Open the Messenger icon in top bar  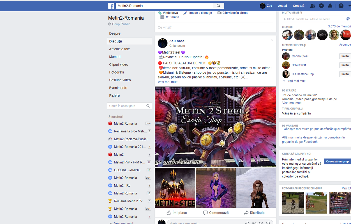[322, 6]
